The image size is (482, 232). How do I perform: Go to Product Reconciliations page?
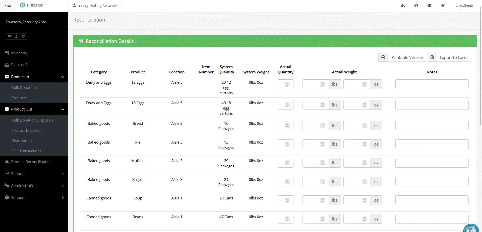point(31,162)
